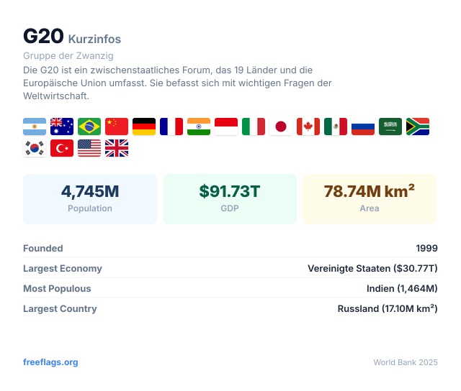
Task: Select the Indonesia flag icon
Action: point(226,126)
